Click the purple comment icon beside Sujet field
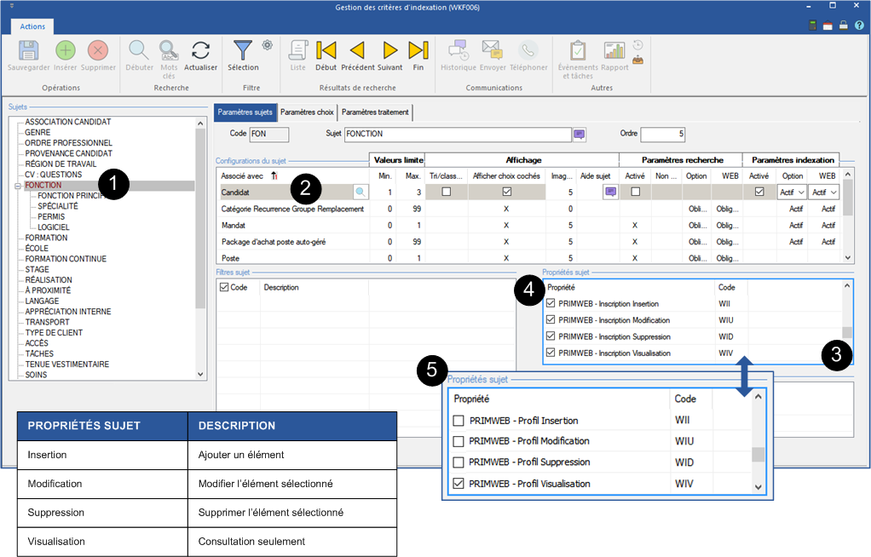The height and width of the screenshot is (557, 871). pyautogui.click(x=580, y=134)
